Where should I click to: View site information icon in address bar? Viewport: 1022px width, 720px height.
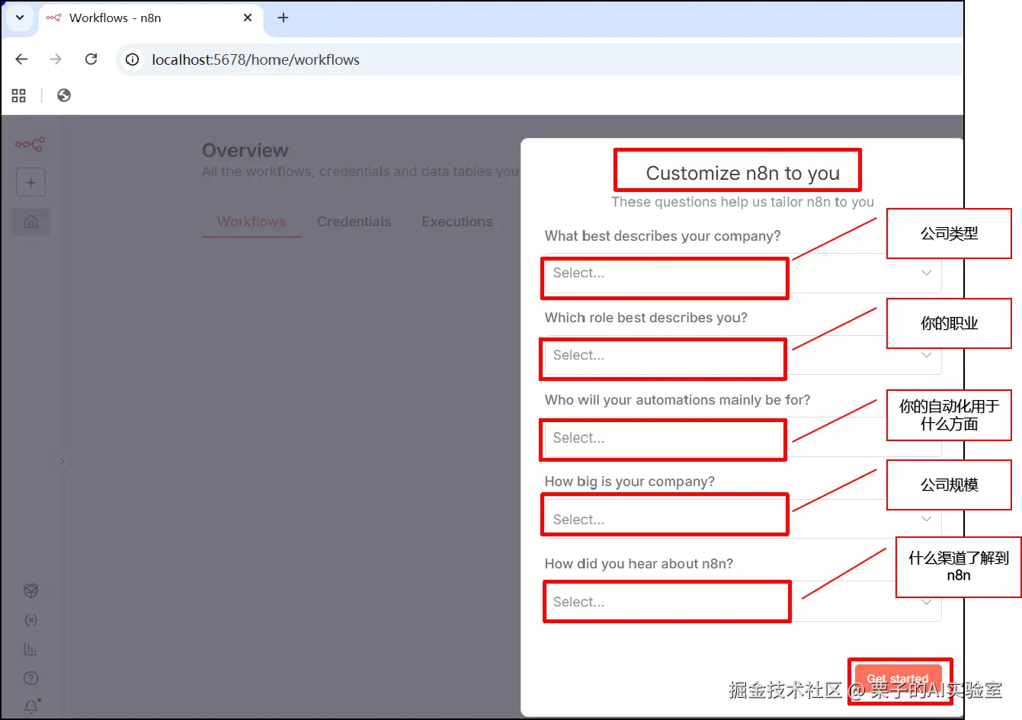pyautogui.click(x=133, y=59)
